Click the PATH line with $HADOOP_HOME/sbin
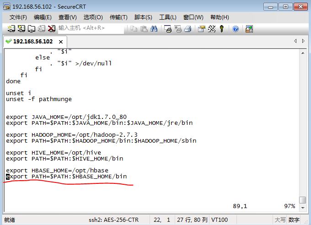Screen dimensions: 311x225 (x=101, y=141)
